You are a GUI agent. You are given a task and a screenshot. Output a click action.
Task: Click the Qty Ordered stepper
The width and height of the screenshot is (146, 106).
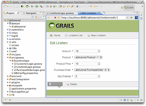[99, 76]
